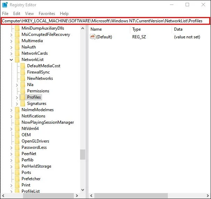
Task: Open the View menu
Action: [x=29, y=14]
